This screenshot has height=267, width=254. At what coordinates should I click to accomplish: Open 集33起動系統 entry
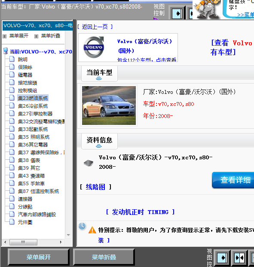[x=33, y=129]
